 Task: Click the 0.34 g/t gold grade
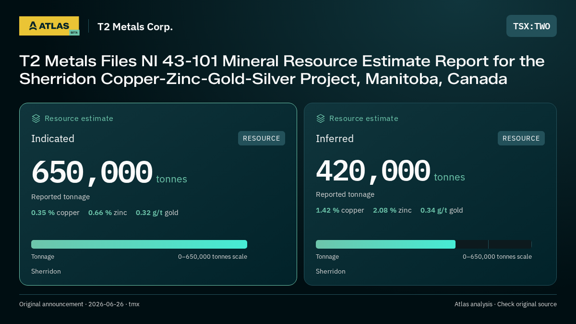(x=442, y=210)
